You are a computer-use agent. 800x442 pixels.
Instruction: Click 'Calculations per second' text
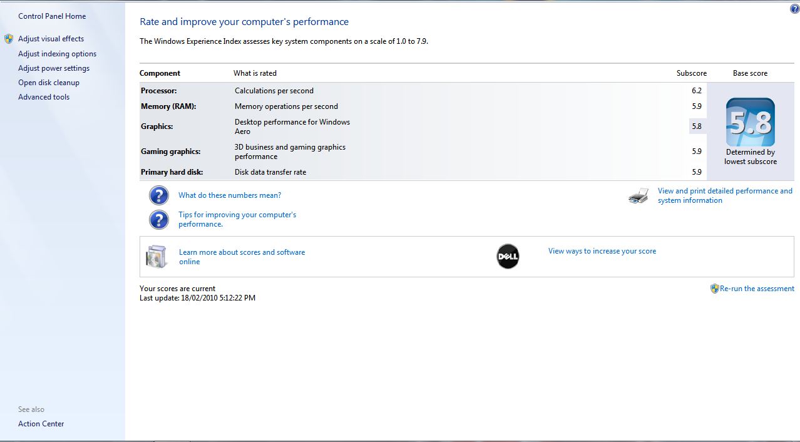click(274, 91)
